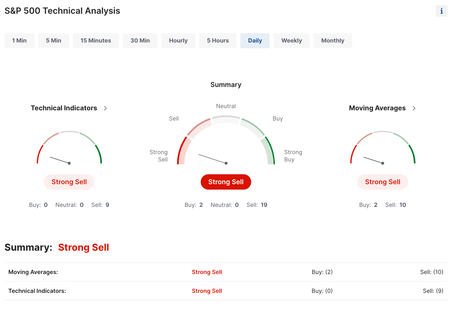Expand Moving Averages via its chevron arrow

coord(414,108)
